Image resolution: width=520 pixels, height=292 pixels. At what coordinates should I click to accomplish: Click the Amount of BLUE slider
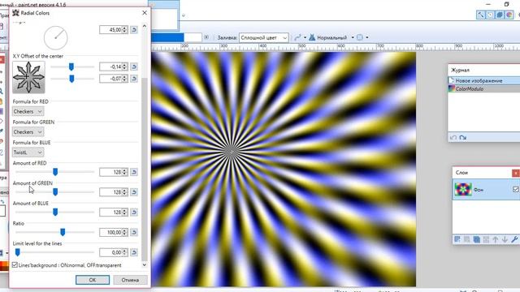pyautogui.click(x=55, y=213)
